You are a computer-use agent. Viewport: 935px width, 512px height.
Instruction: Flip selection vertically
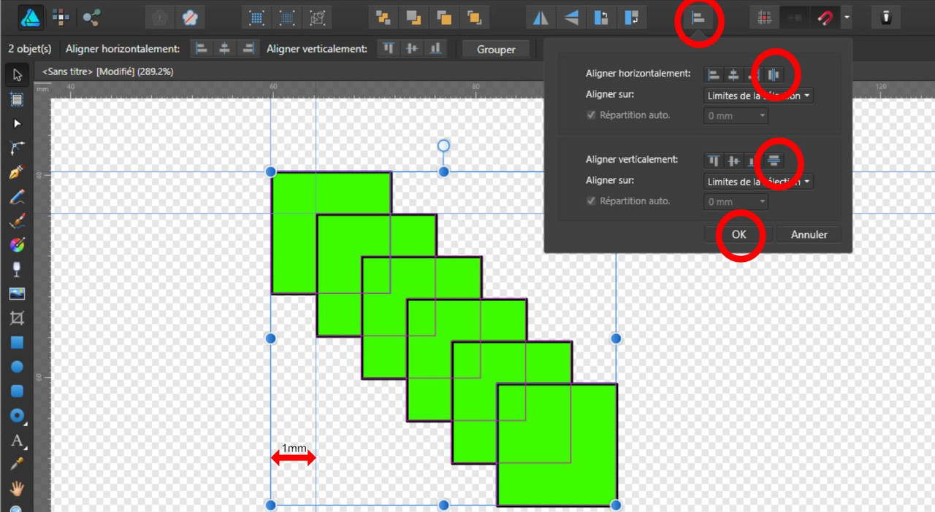[x=571, y=17]
